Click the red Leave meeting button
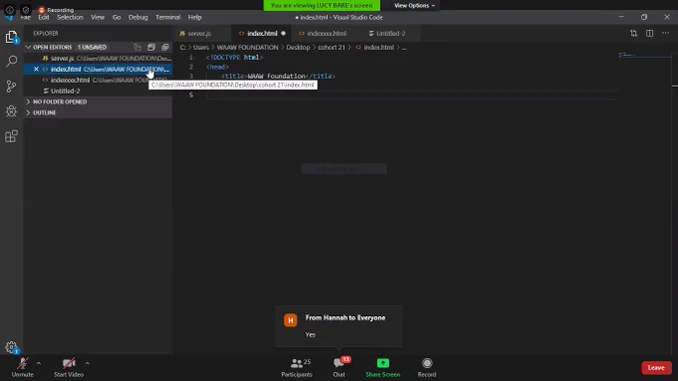The width and height of the screenshot is (678, 381). (656, 368)
